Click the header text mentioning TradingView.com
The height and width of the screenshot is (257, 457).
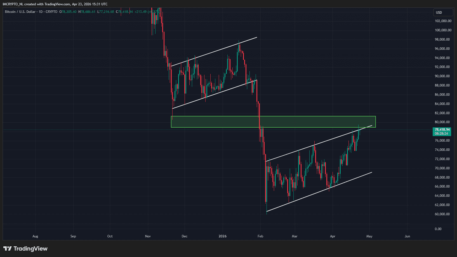pyautogui.click(x=55, y=4)
